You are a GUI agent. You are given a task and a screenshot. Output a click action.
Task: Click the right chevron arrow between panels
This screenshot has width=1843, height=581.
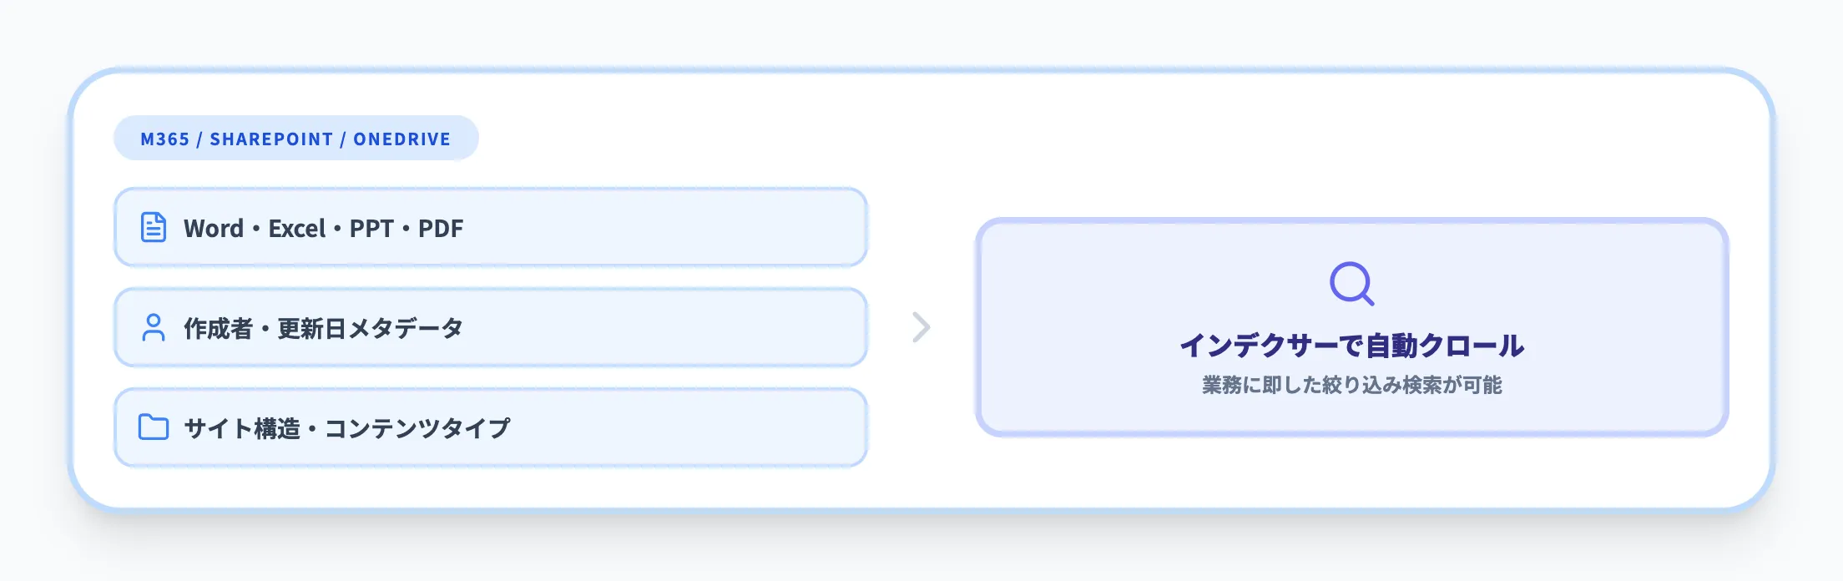point(921,327)
